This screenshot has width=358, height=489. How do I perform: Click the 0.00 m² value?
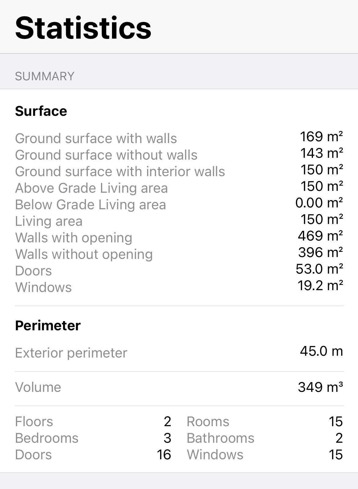point(319,203)
